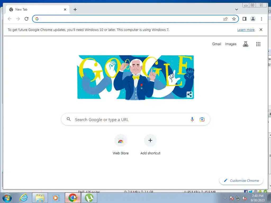The image size is (271, 203).
Task: Open the Google apps grid
Action: (258, 44)
